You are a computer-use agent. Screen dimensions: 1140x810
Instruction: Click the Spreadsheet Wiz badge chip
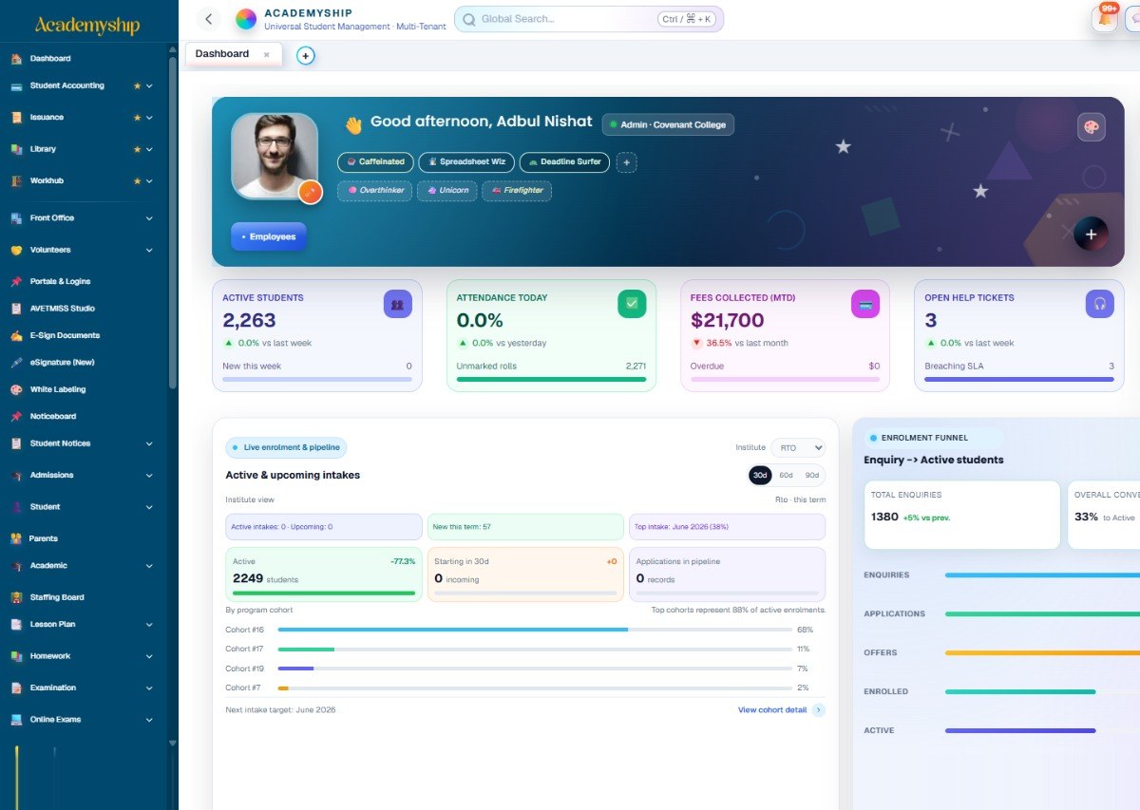[466, 162]
